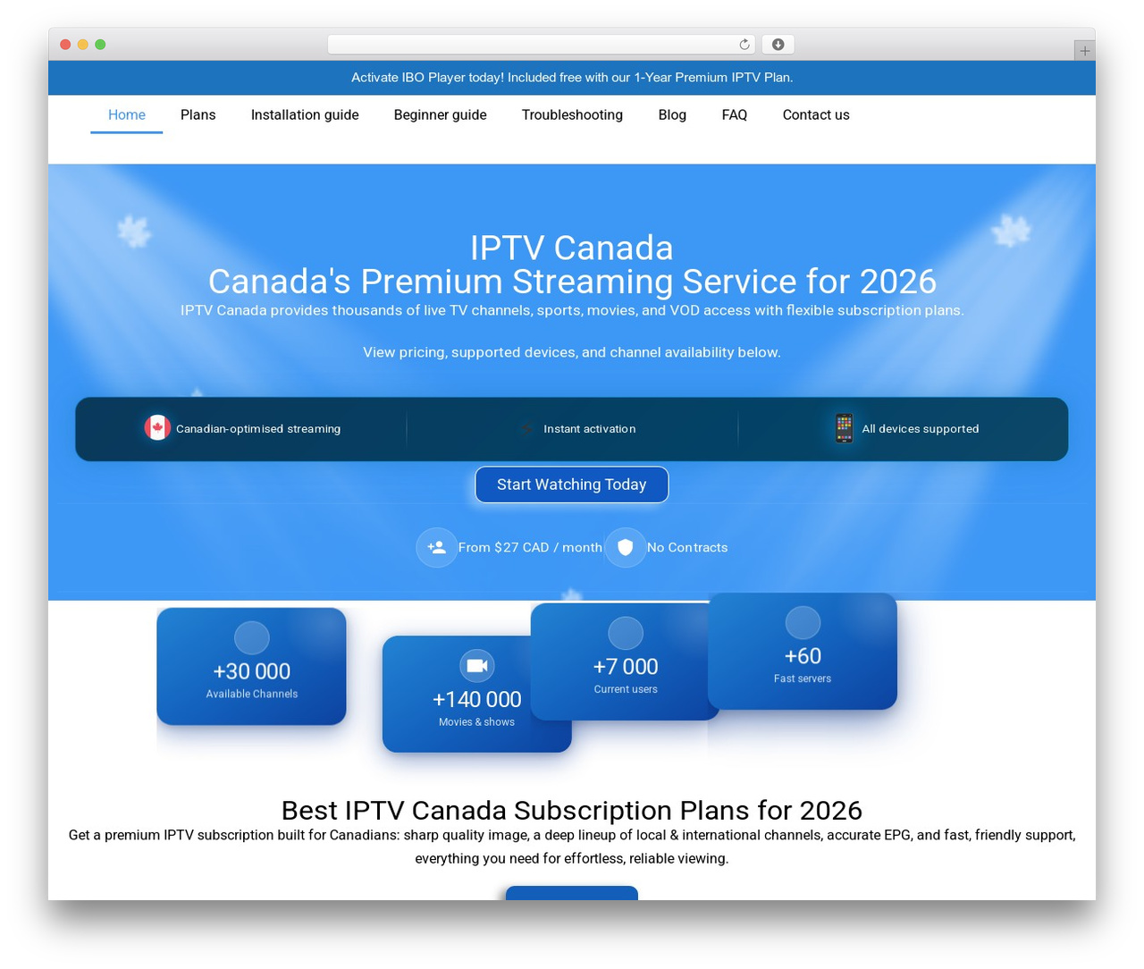
Task: Click the +60 Fast servers card
Action: click(803, 651)
